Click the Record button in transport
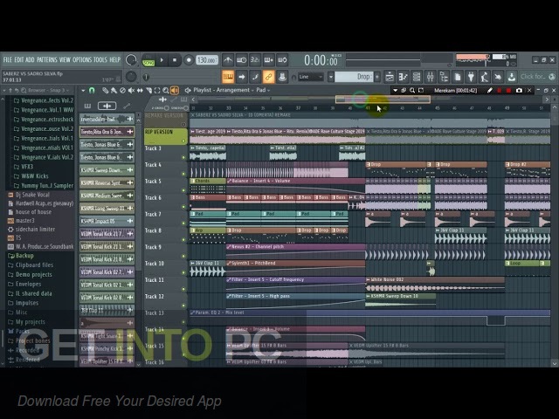The height and width of the screenshot is (419, 559). 189,60
